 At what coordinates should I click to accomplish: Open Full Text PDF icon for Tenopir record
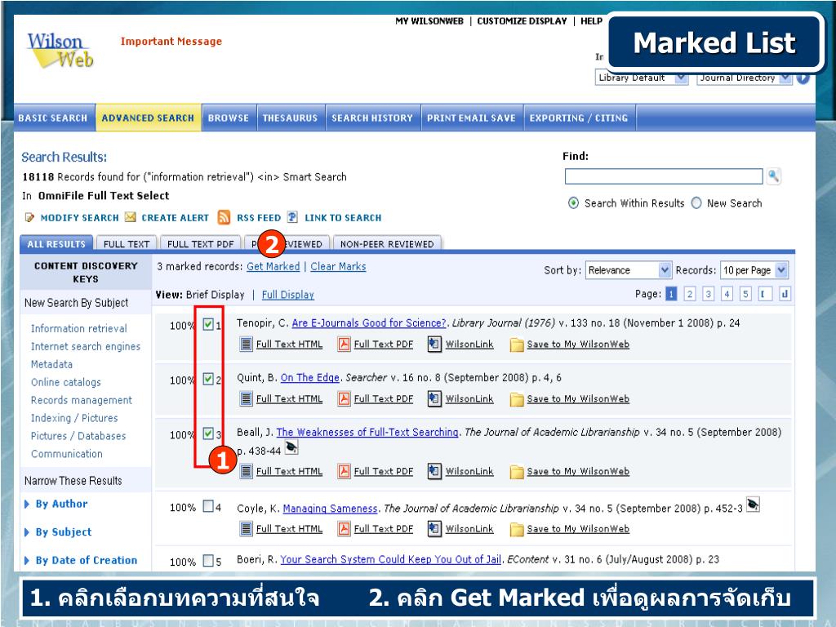coord(344,344)
